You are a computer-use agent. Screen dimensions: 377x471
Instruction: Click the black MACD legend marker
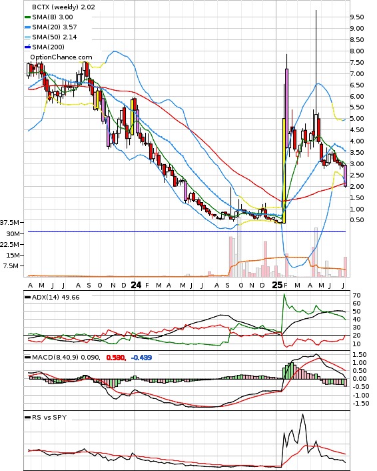pos(27,358)
